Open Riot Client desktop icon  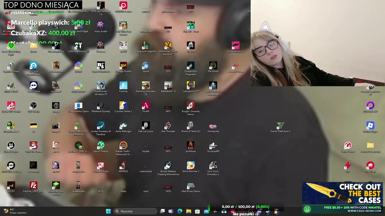(x=370, y=167)
